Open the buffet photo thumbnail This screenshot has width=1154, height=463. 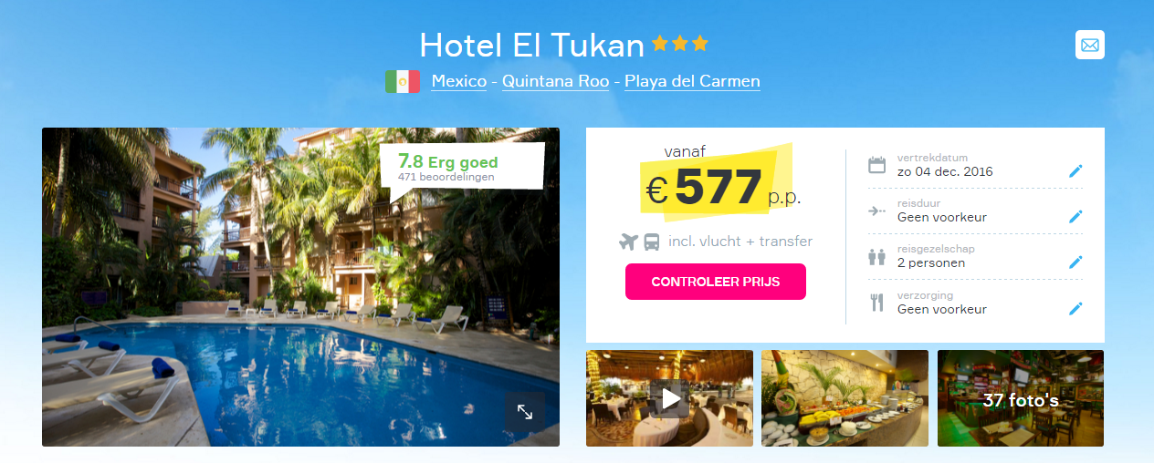[x=845, y=398]
